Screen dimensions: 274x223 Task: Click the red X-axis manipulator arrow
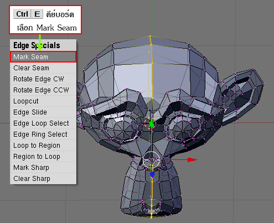coord(192,160)
